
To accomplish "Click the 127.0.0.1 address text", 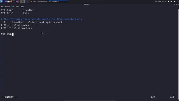I will (7, 10).
